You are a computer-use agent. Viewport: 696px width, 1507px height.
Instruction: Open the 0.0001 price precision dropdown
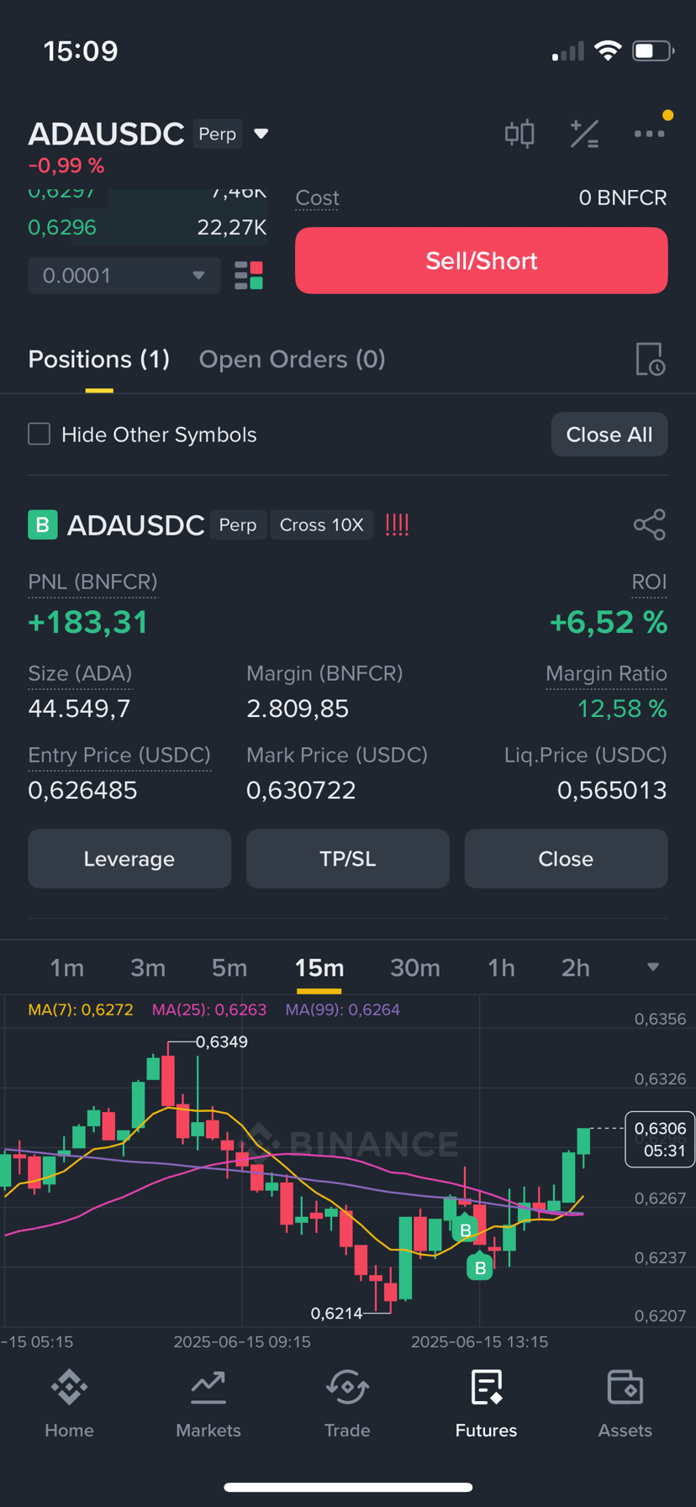(124, 276)
